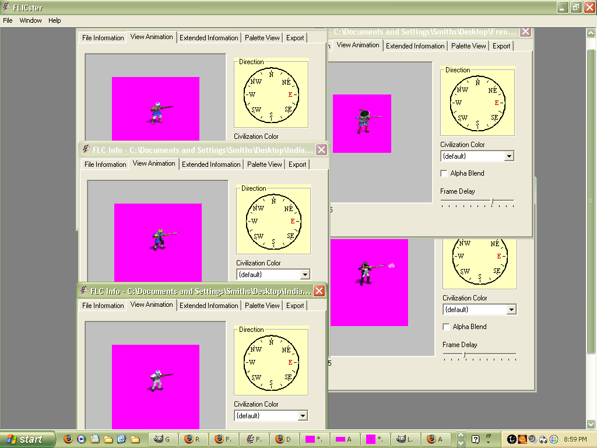Select NW direction on bottom-left window compass
Screen dimensions: 597x448
tap(256, 349)
